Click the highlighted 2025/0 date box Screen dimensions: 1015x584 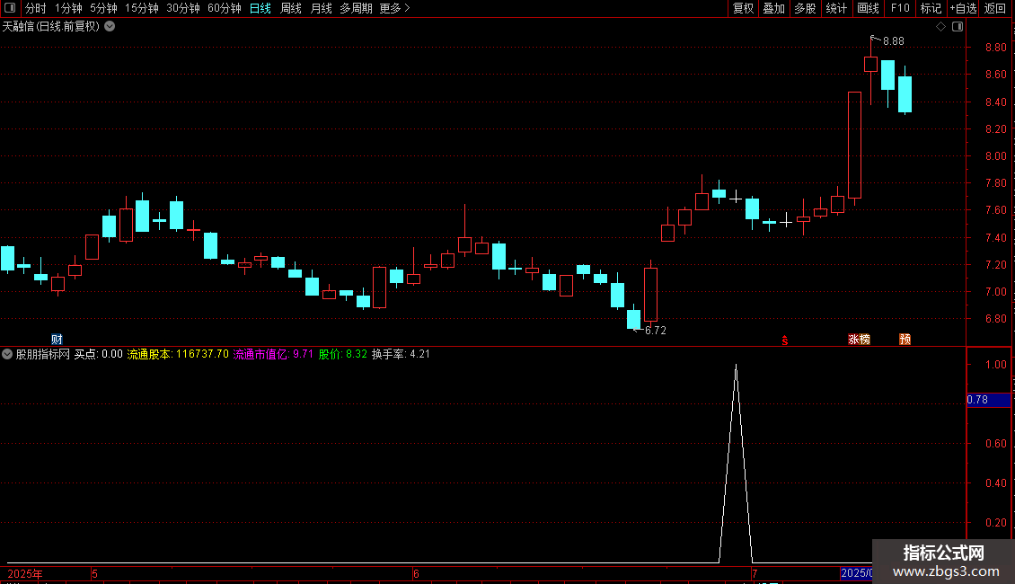coord(856,573)
